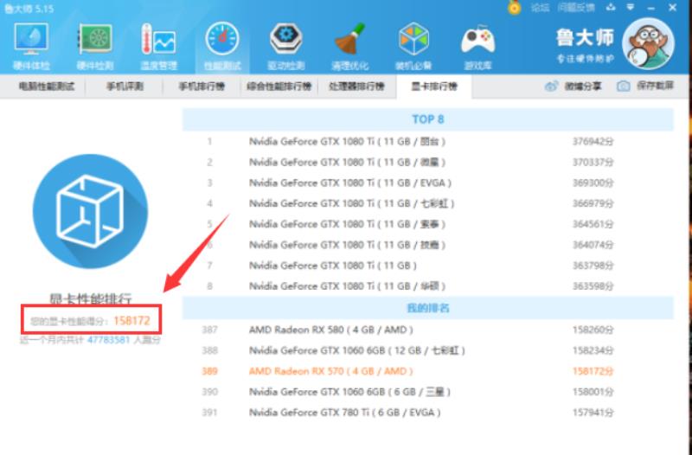Image resolution: width=692 pixels, height=455 pixels.
Task: Open the 硬件体检 hardware checkup section
Action: (31, 47)
